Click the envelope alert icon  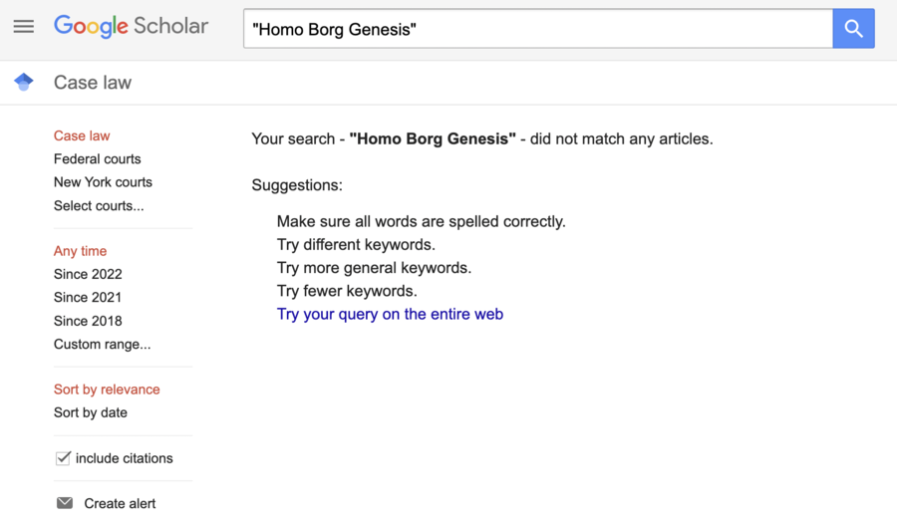(65, 503)
